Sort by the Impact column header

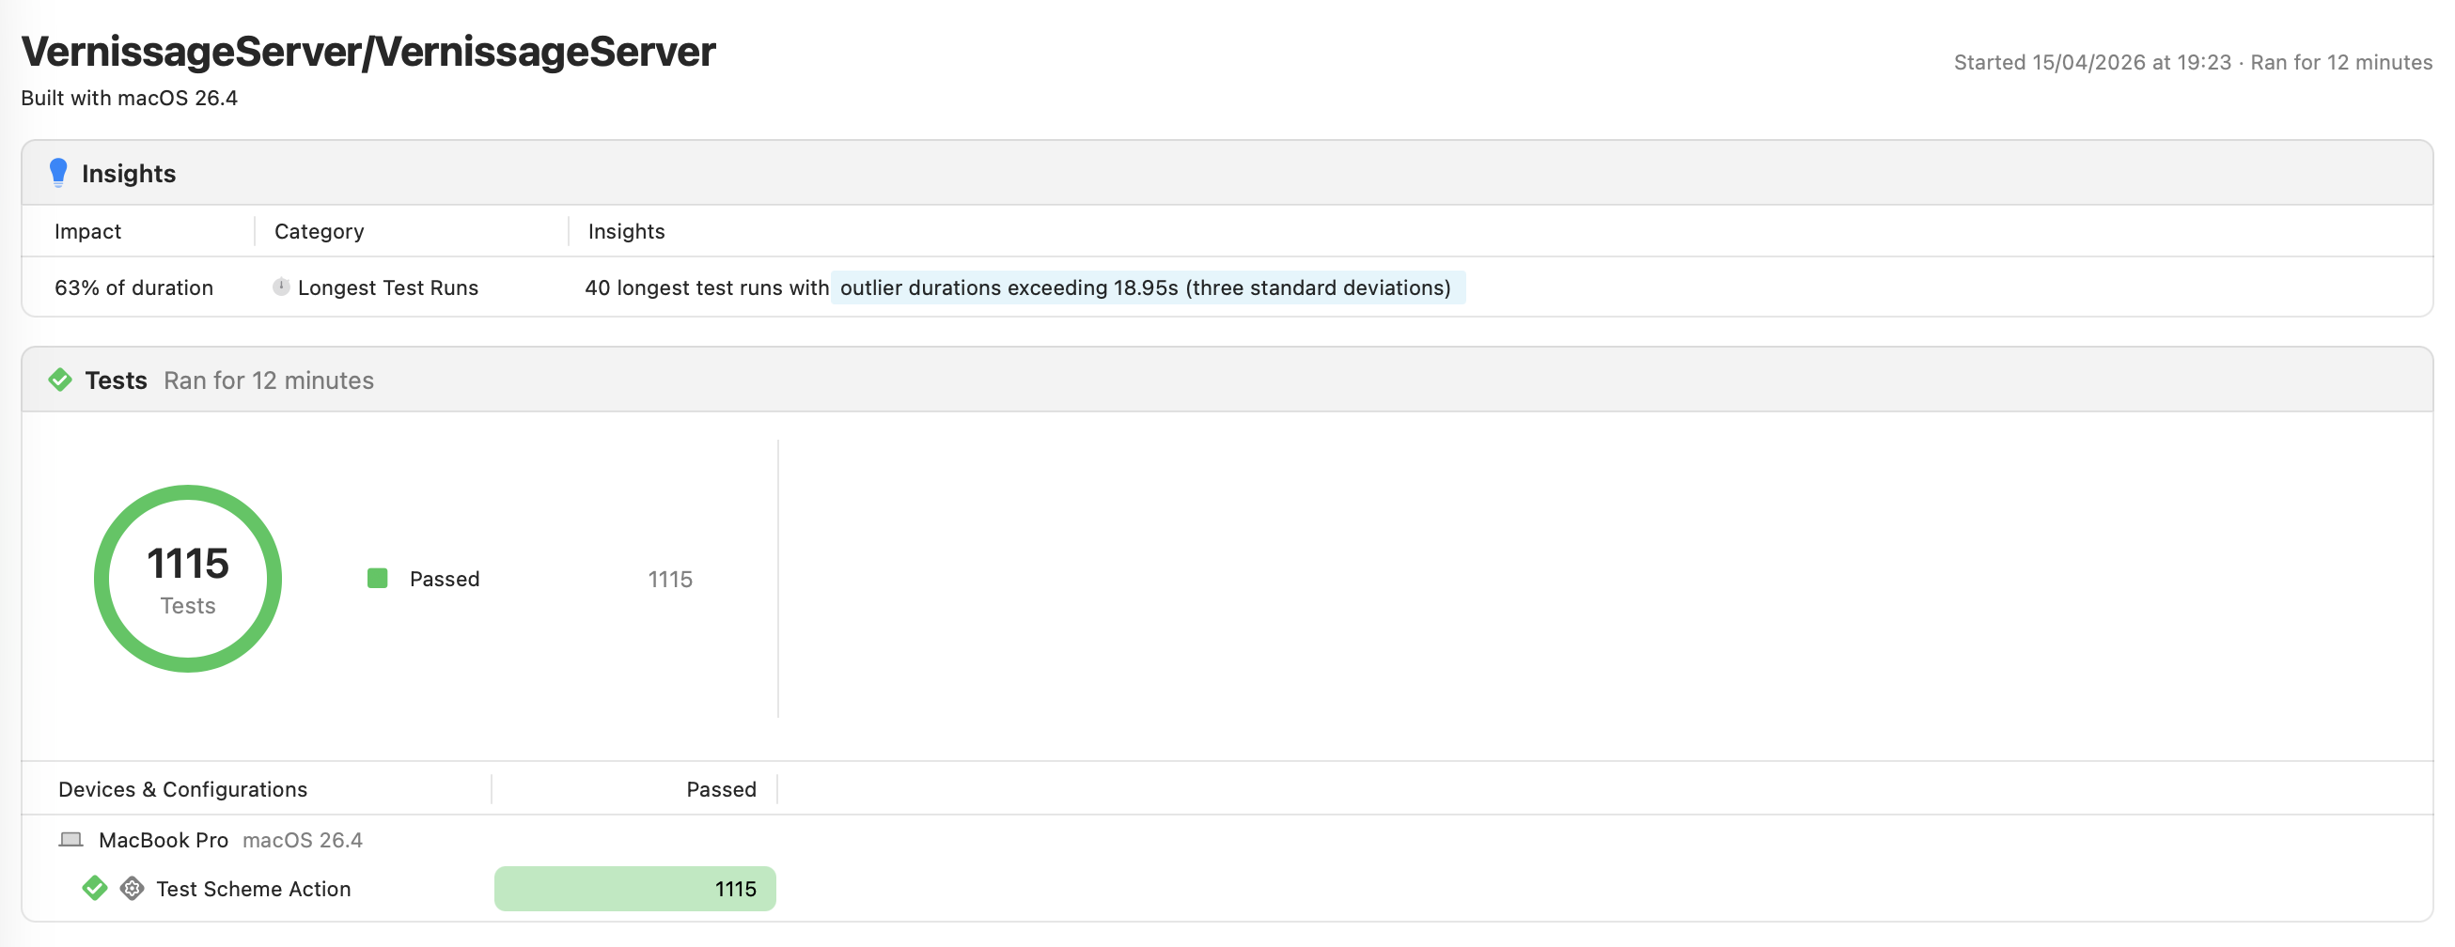tap(87, 230)
